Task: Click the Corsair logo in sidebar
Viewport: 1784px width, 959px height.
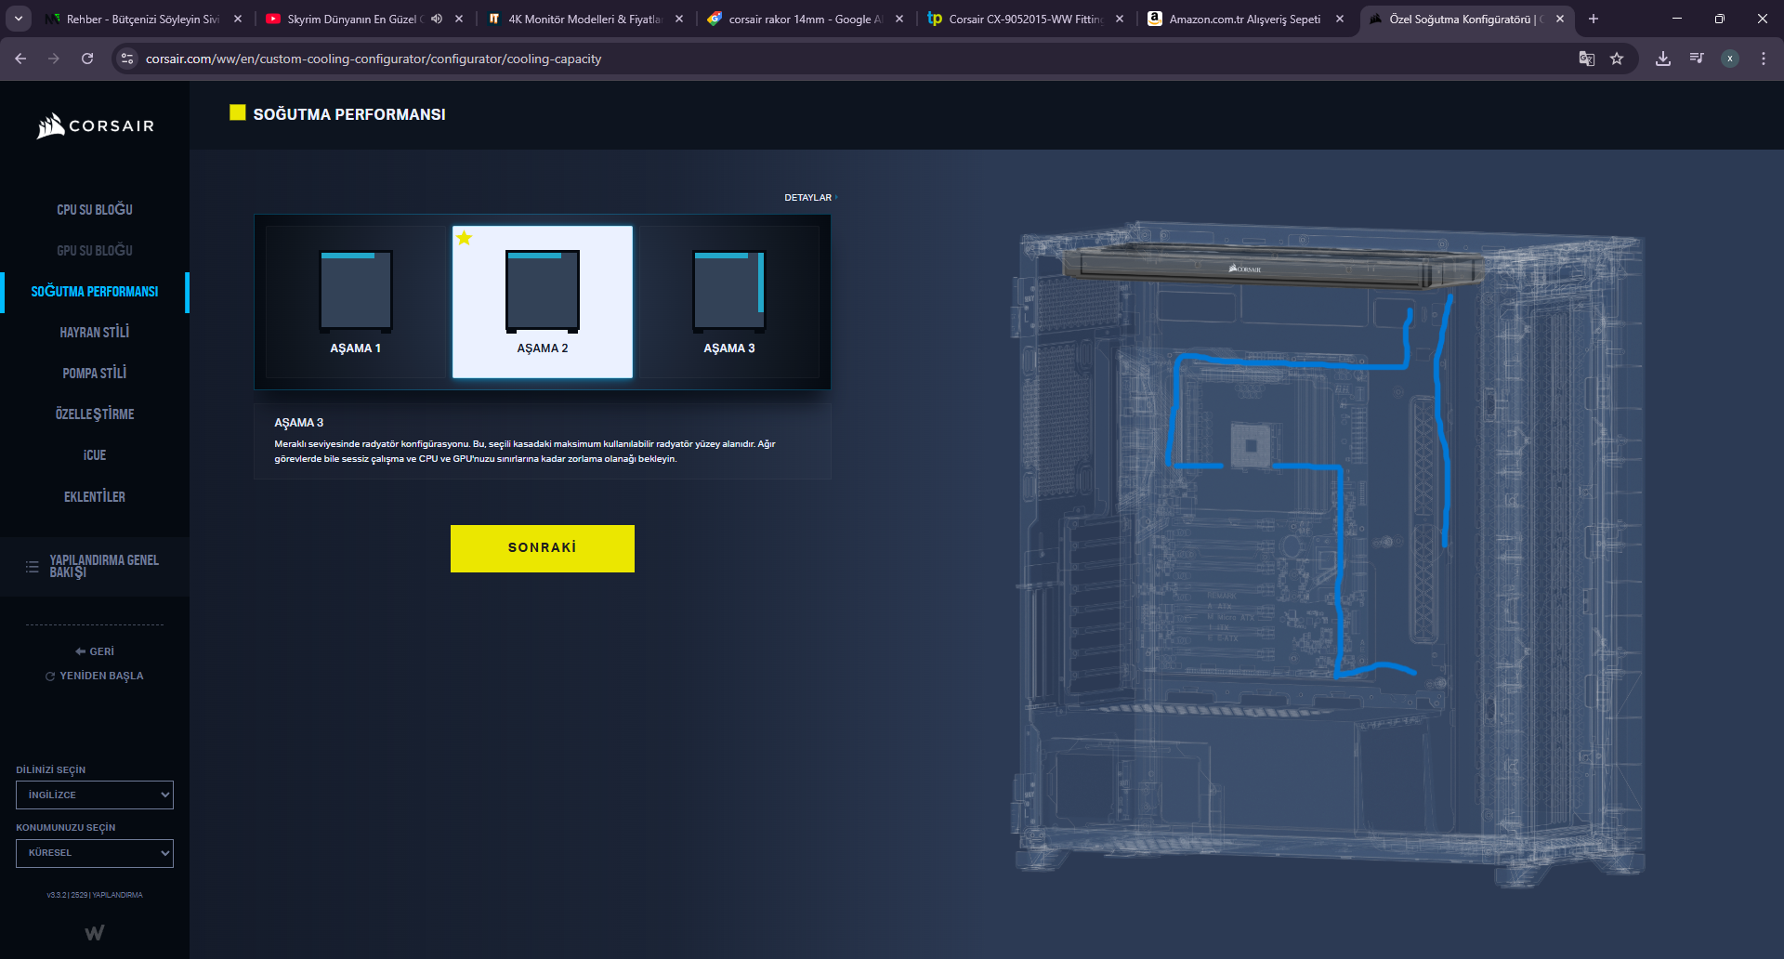Action: 95,125
